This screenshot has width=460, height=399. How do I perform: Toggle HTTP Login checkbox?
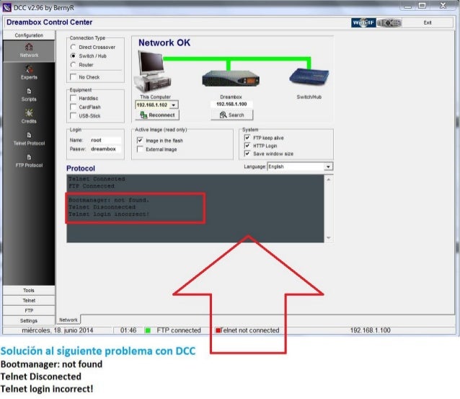(x=247, y=146)
